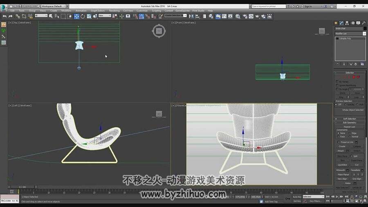
Task: Toggle the Percent Snap icon
Action: point(147,16)
